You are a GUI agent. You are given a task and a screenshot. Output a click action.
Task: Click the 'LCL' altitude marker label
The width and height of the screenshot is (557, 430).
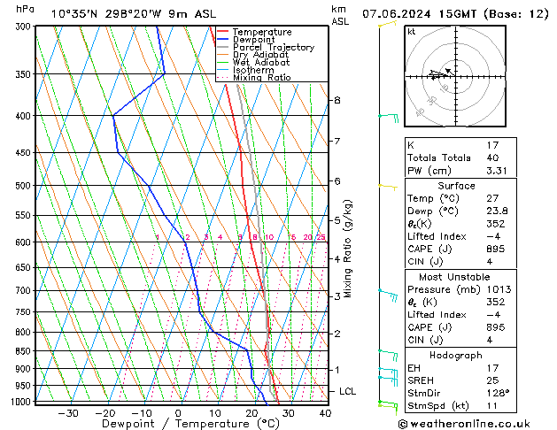(347, 391)
